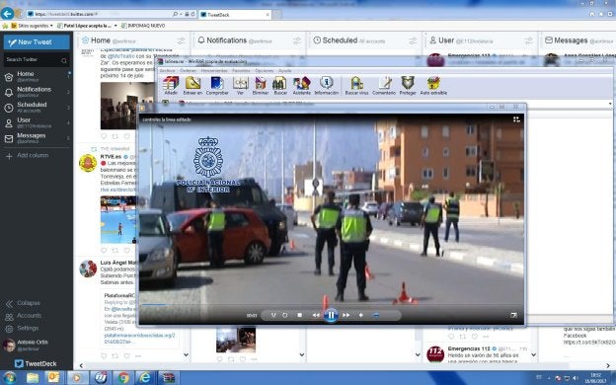Open Notifications in TweetDeck sidebar
The height and width of the screenshot is (385, 616).
point(37,92)
